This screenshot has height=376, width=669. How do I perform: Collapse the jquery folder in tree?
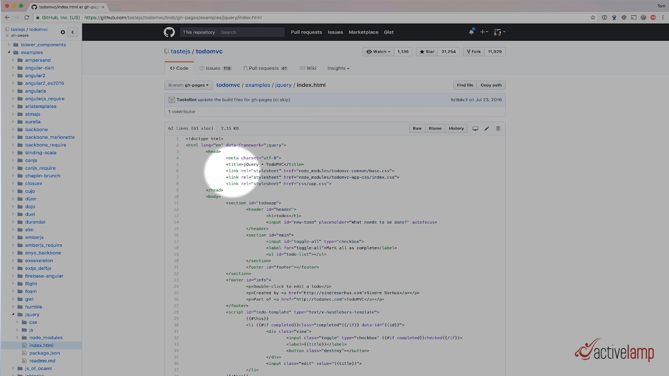coord(13,314)
